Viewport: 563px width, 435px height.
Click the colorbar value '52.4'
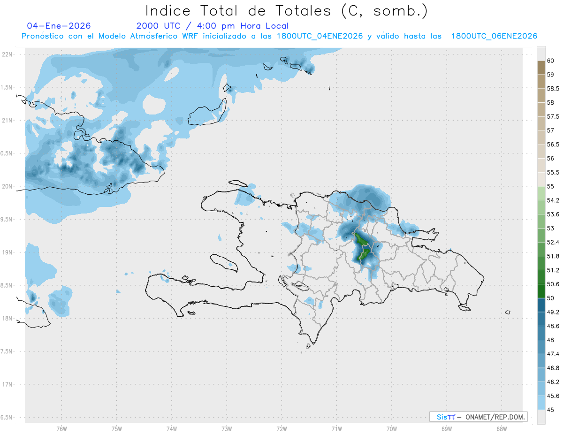(553, 242)
